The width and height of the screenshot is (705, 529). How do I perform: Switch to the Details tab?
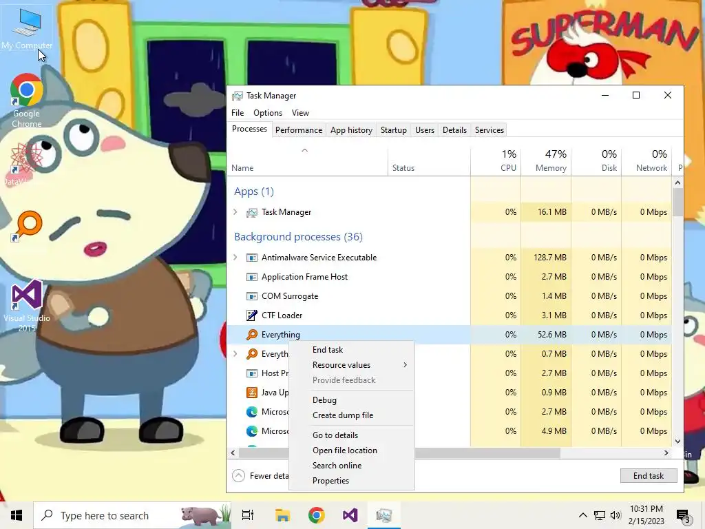[454, 130]
